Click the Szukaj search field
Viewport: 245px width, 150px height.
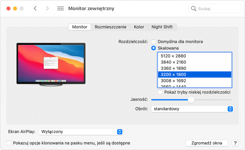coord(215,9)
